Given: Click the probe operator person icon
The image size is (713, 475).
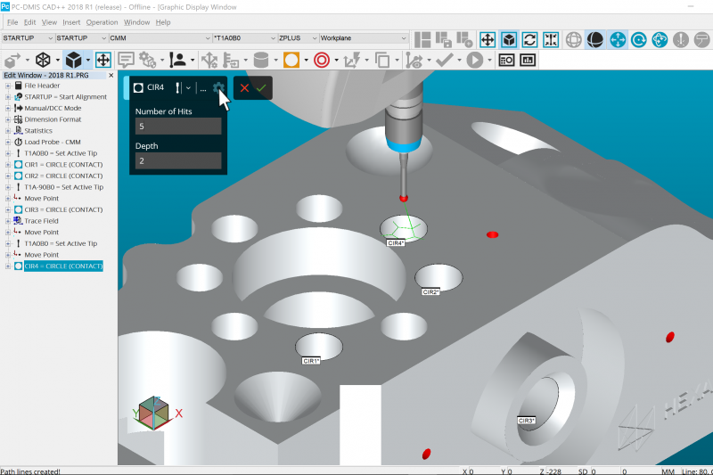Looking at the screenshot, I should click(x=177, y=60).
